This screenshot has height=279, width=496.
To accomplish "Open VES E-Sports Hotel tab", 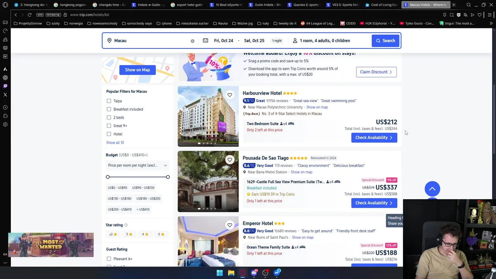I will point(342,5).
